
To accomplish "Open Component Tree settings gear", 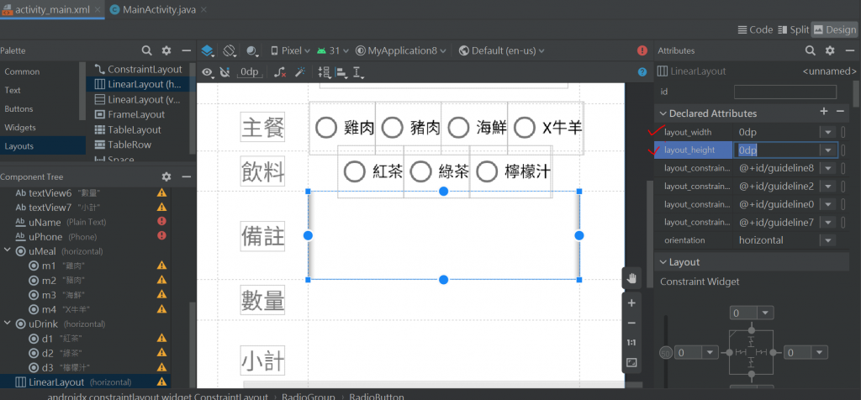I will (x=166, y=176).
